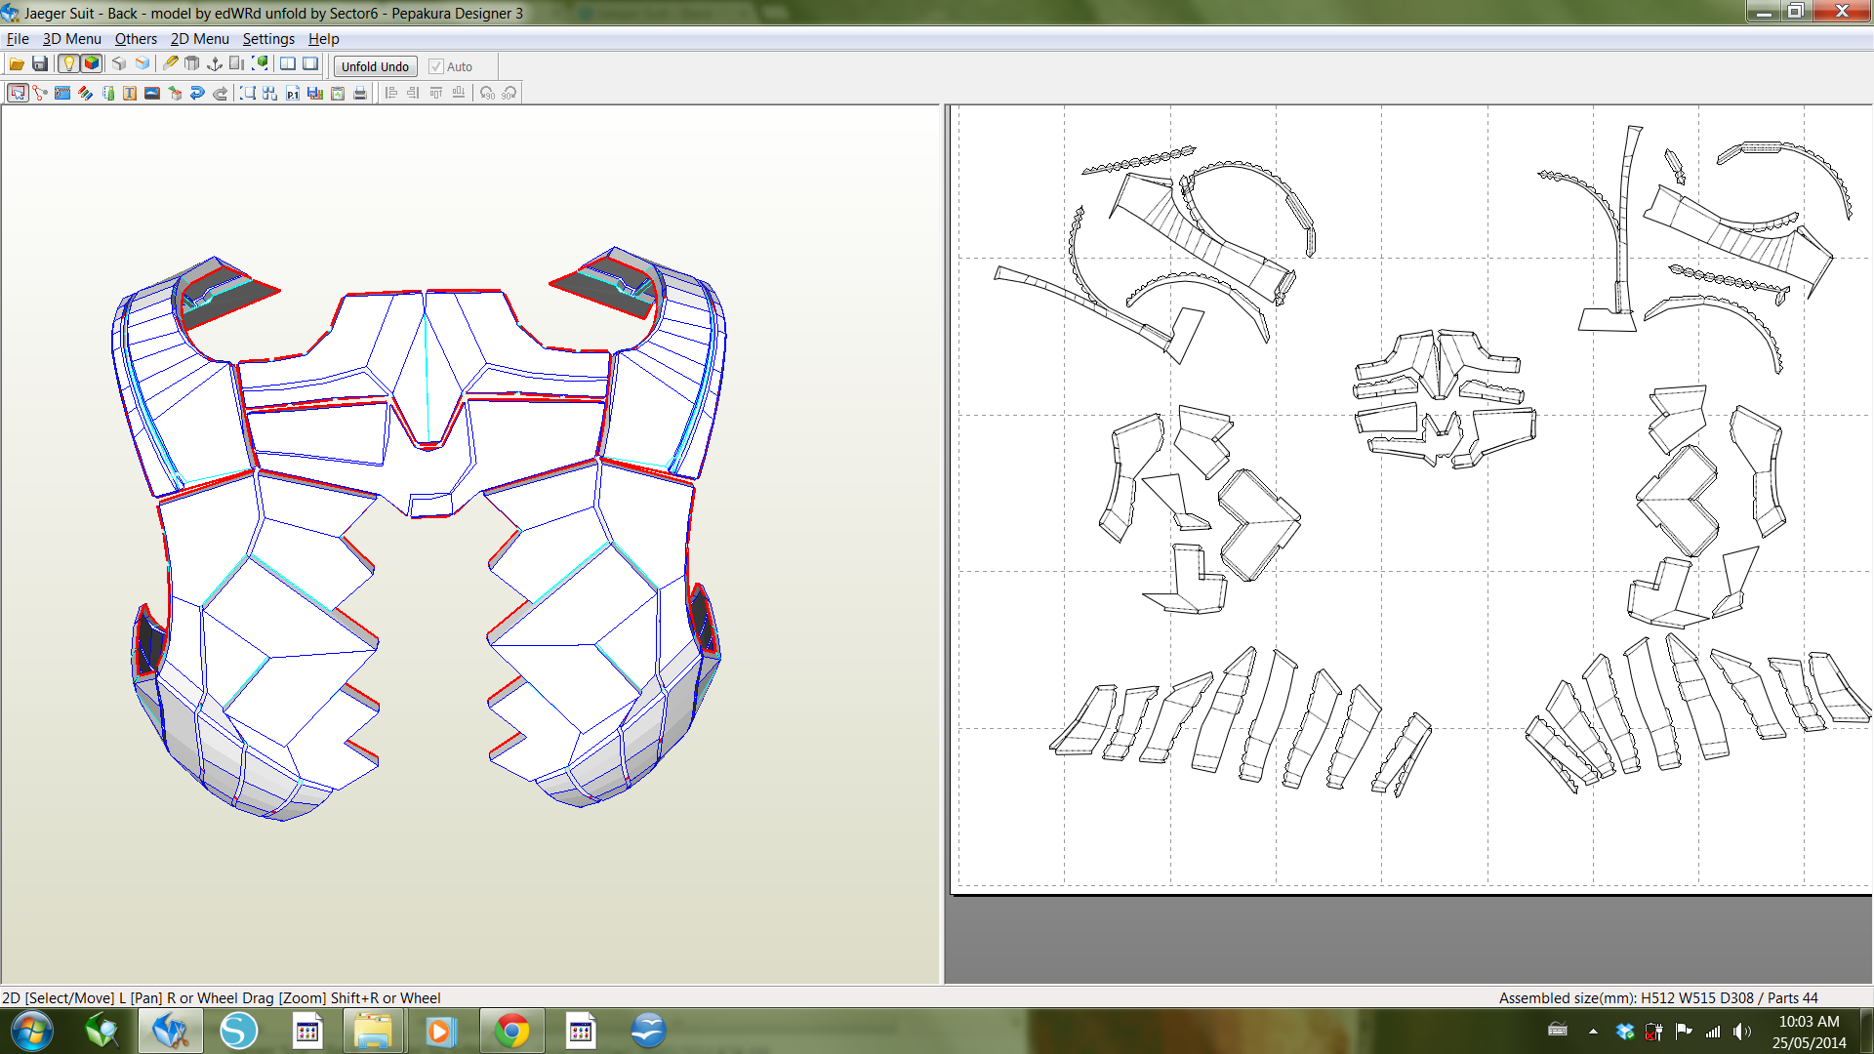Open the File menu

18,39
